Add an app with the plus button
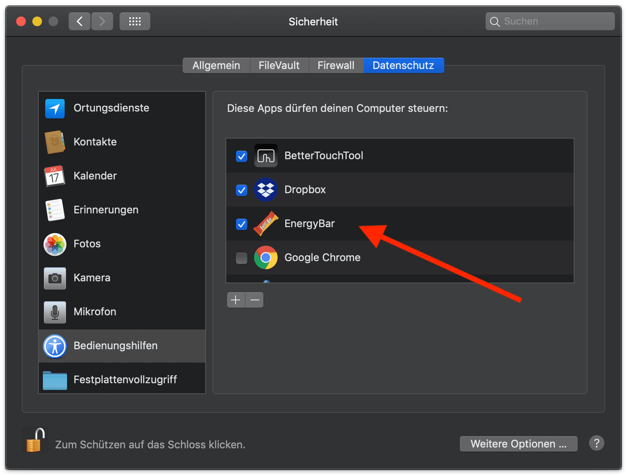Viewport: 627px width, 475px height. (236, 300)
